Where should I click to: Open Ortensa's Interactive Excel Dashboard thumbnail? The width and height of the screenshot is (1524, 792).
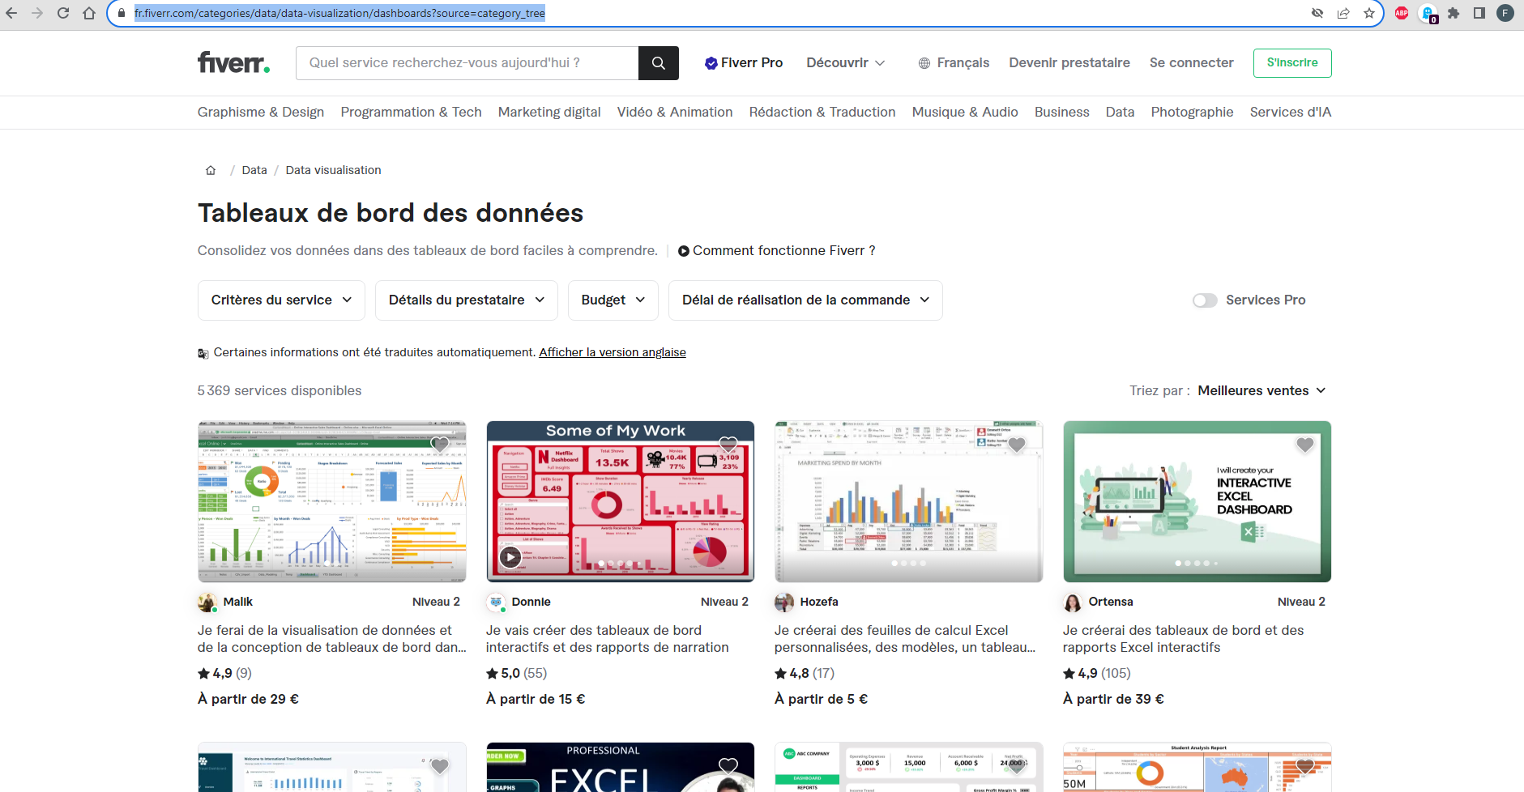1197,501
